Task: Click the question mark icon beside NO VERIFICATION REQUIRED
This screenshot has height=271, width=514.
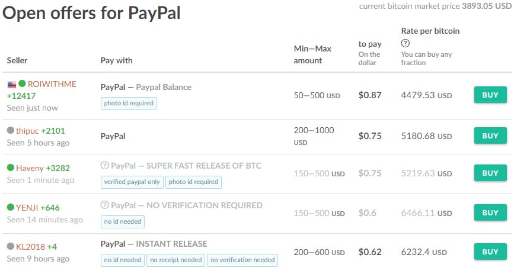Action: click(105, 205)
